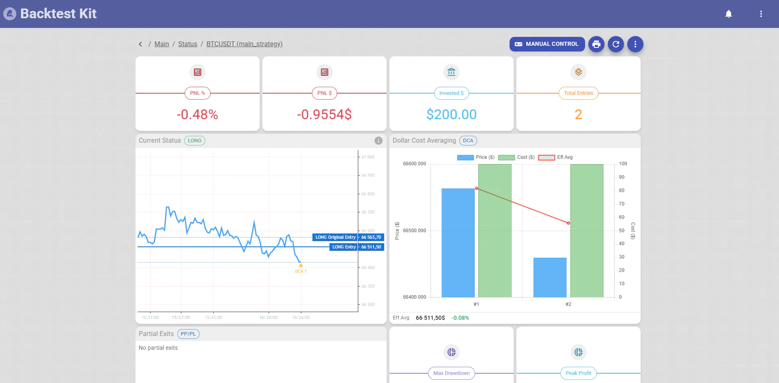Click the Backtest Kit logo icon
The height and width of the screenshot is (383, 779).
[10, 14]
